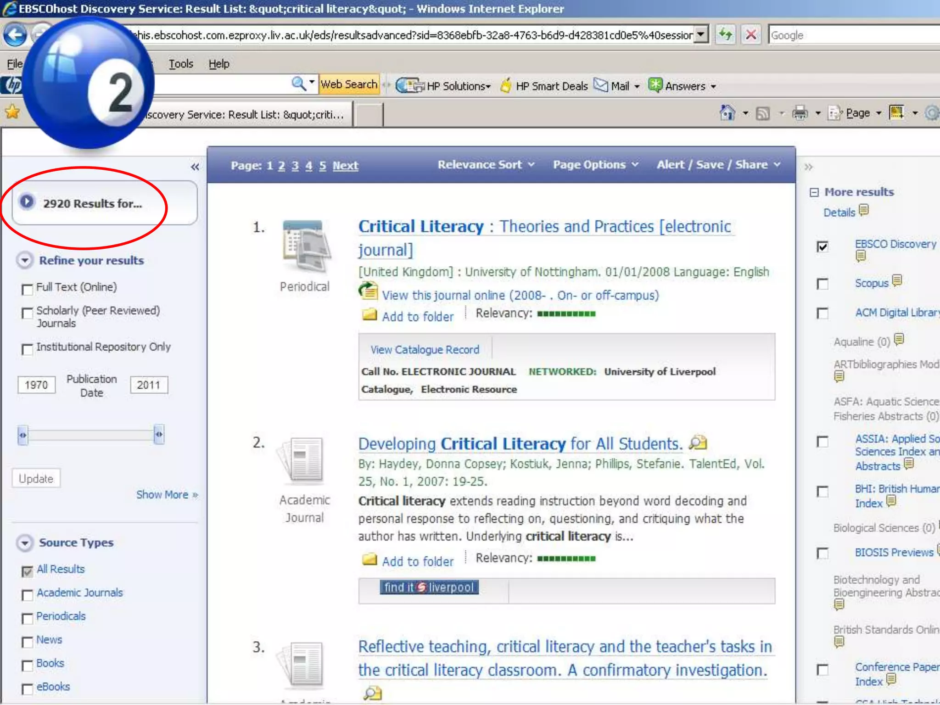
Task: Click the Add to folder icon for result 1
Action: pyautogui.click(x=369, y=316)
